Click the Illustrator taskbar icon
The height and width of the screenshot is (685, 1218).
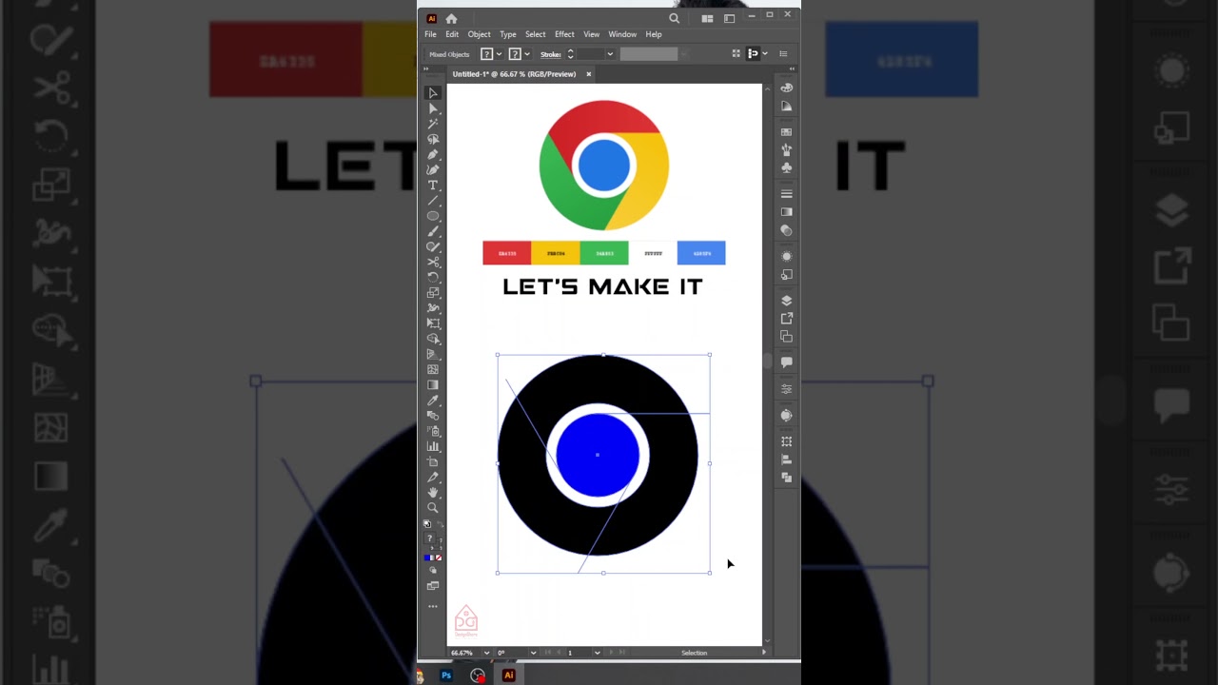[x=508, y=675]
